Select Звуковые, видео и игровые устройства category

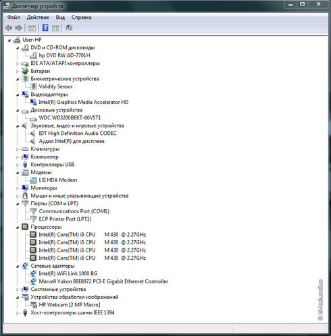(x=77, y=125)
